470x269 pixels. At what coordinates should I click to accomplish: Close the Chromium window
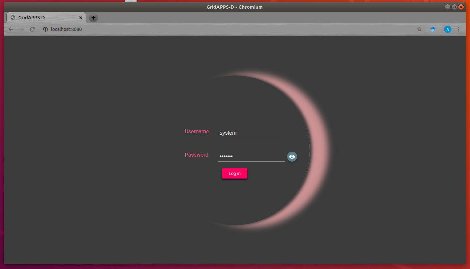point(461,7)
